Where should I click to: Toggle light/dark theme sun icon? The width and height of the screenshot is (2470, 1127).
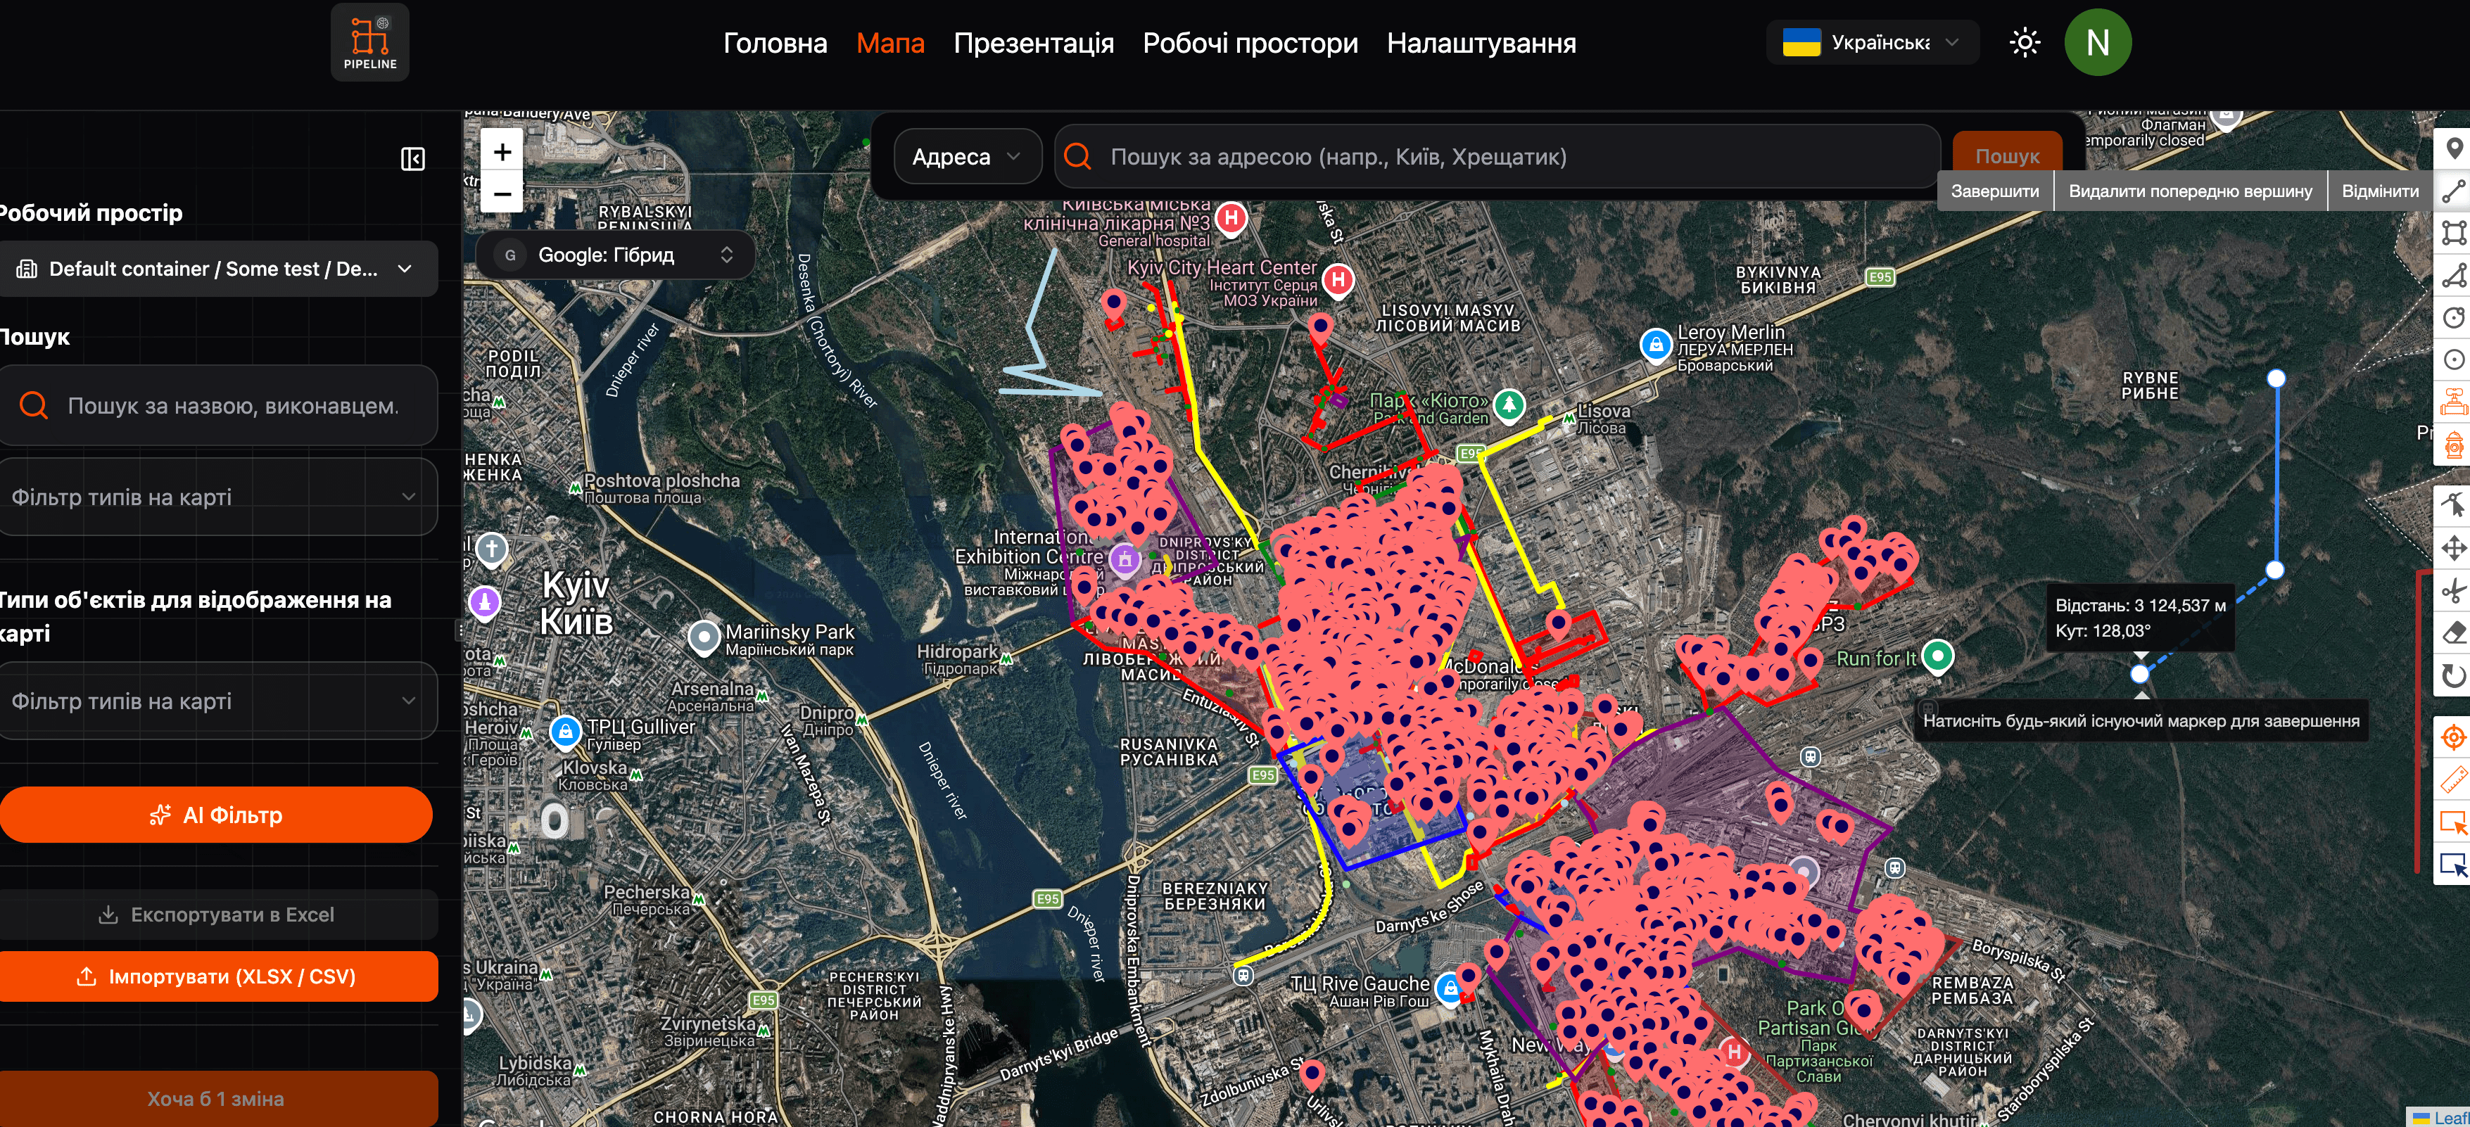[x=2024, y=42]
